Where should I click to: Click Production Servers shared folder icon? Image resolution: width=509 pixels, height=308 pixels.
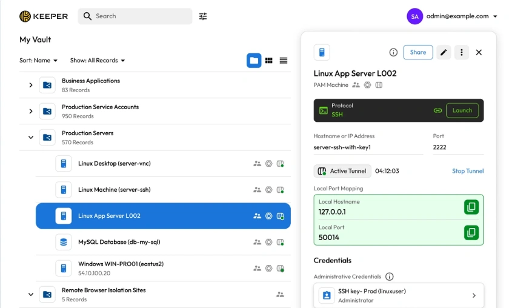pyautogui.click(x=47, y=138)
